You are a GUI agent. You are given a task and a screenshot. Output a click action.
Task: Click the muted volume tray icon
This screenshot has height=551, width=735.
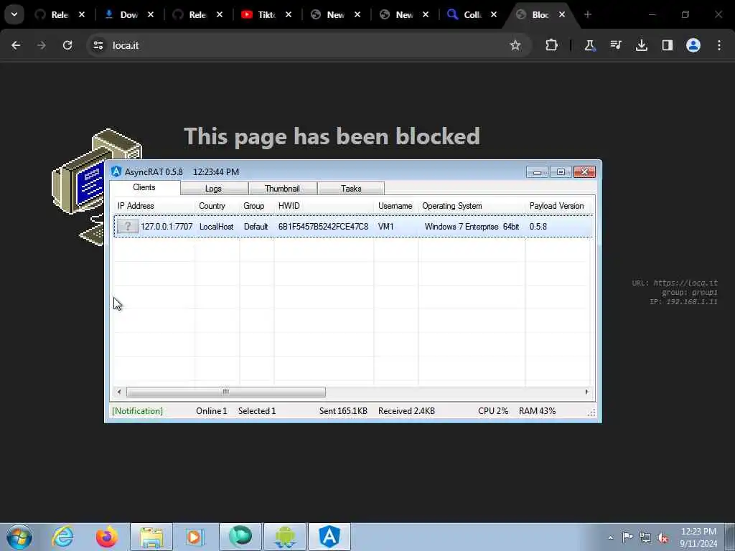point(663,537)
